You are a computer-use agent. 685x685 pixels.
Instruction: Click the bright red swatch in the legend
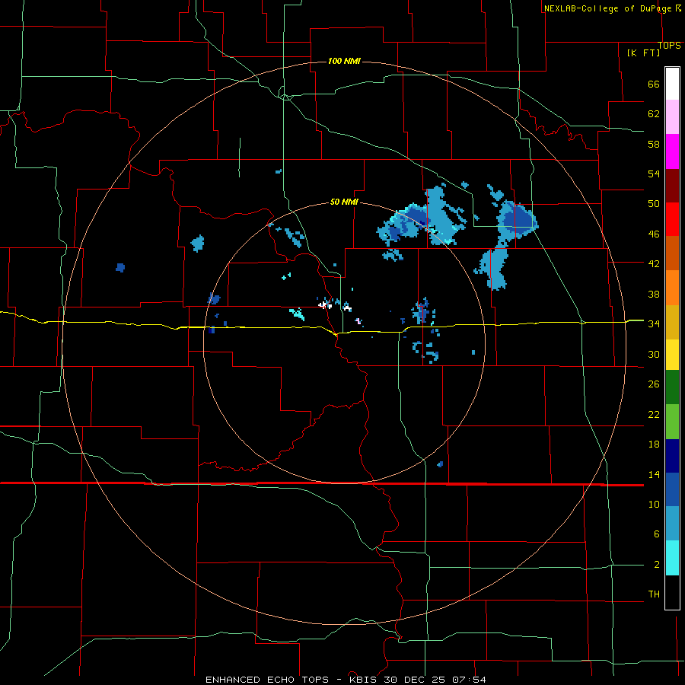672,219
